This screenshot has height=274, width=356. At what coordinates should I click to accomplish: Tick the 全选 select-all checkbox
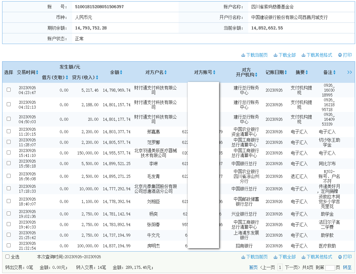tap(8, 257)
